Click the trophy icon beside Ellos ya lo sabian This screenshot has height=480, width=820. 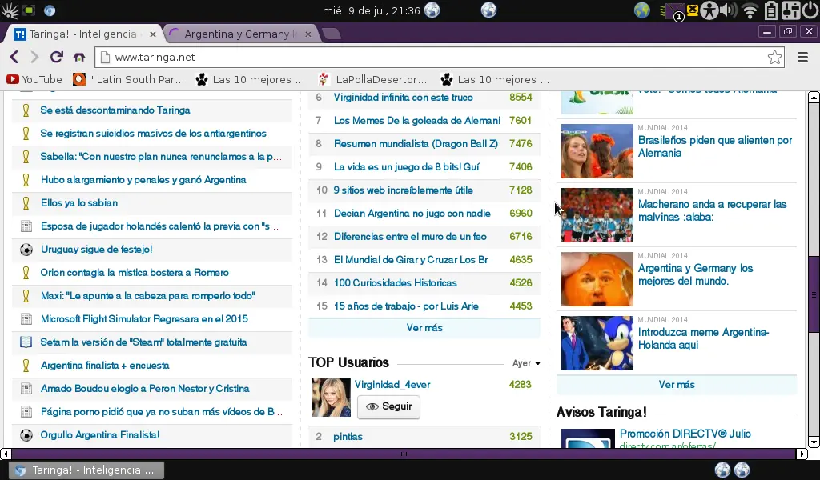pos(26,202)
